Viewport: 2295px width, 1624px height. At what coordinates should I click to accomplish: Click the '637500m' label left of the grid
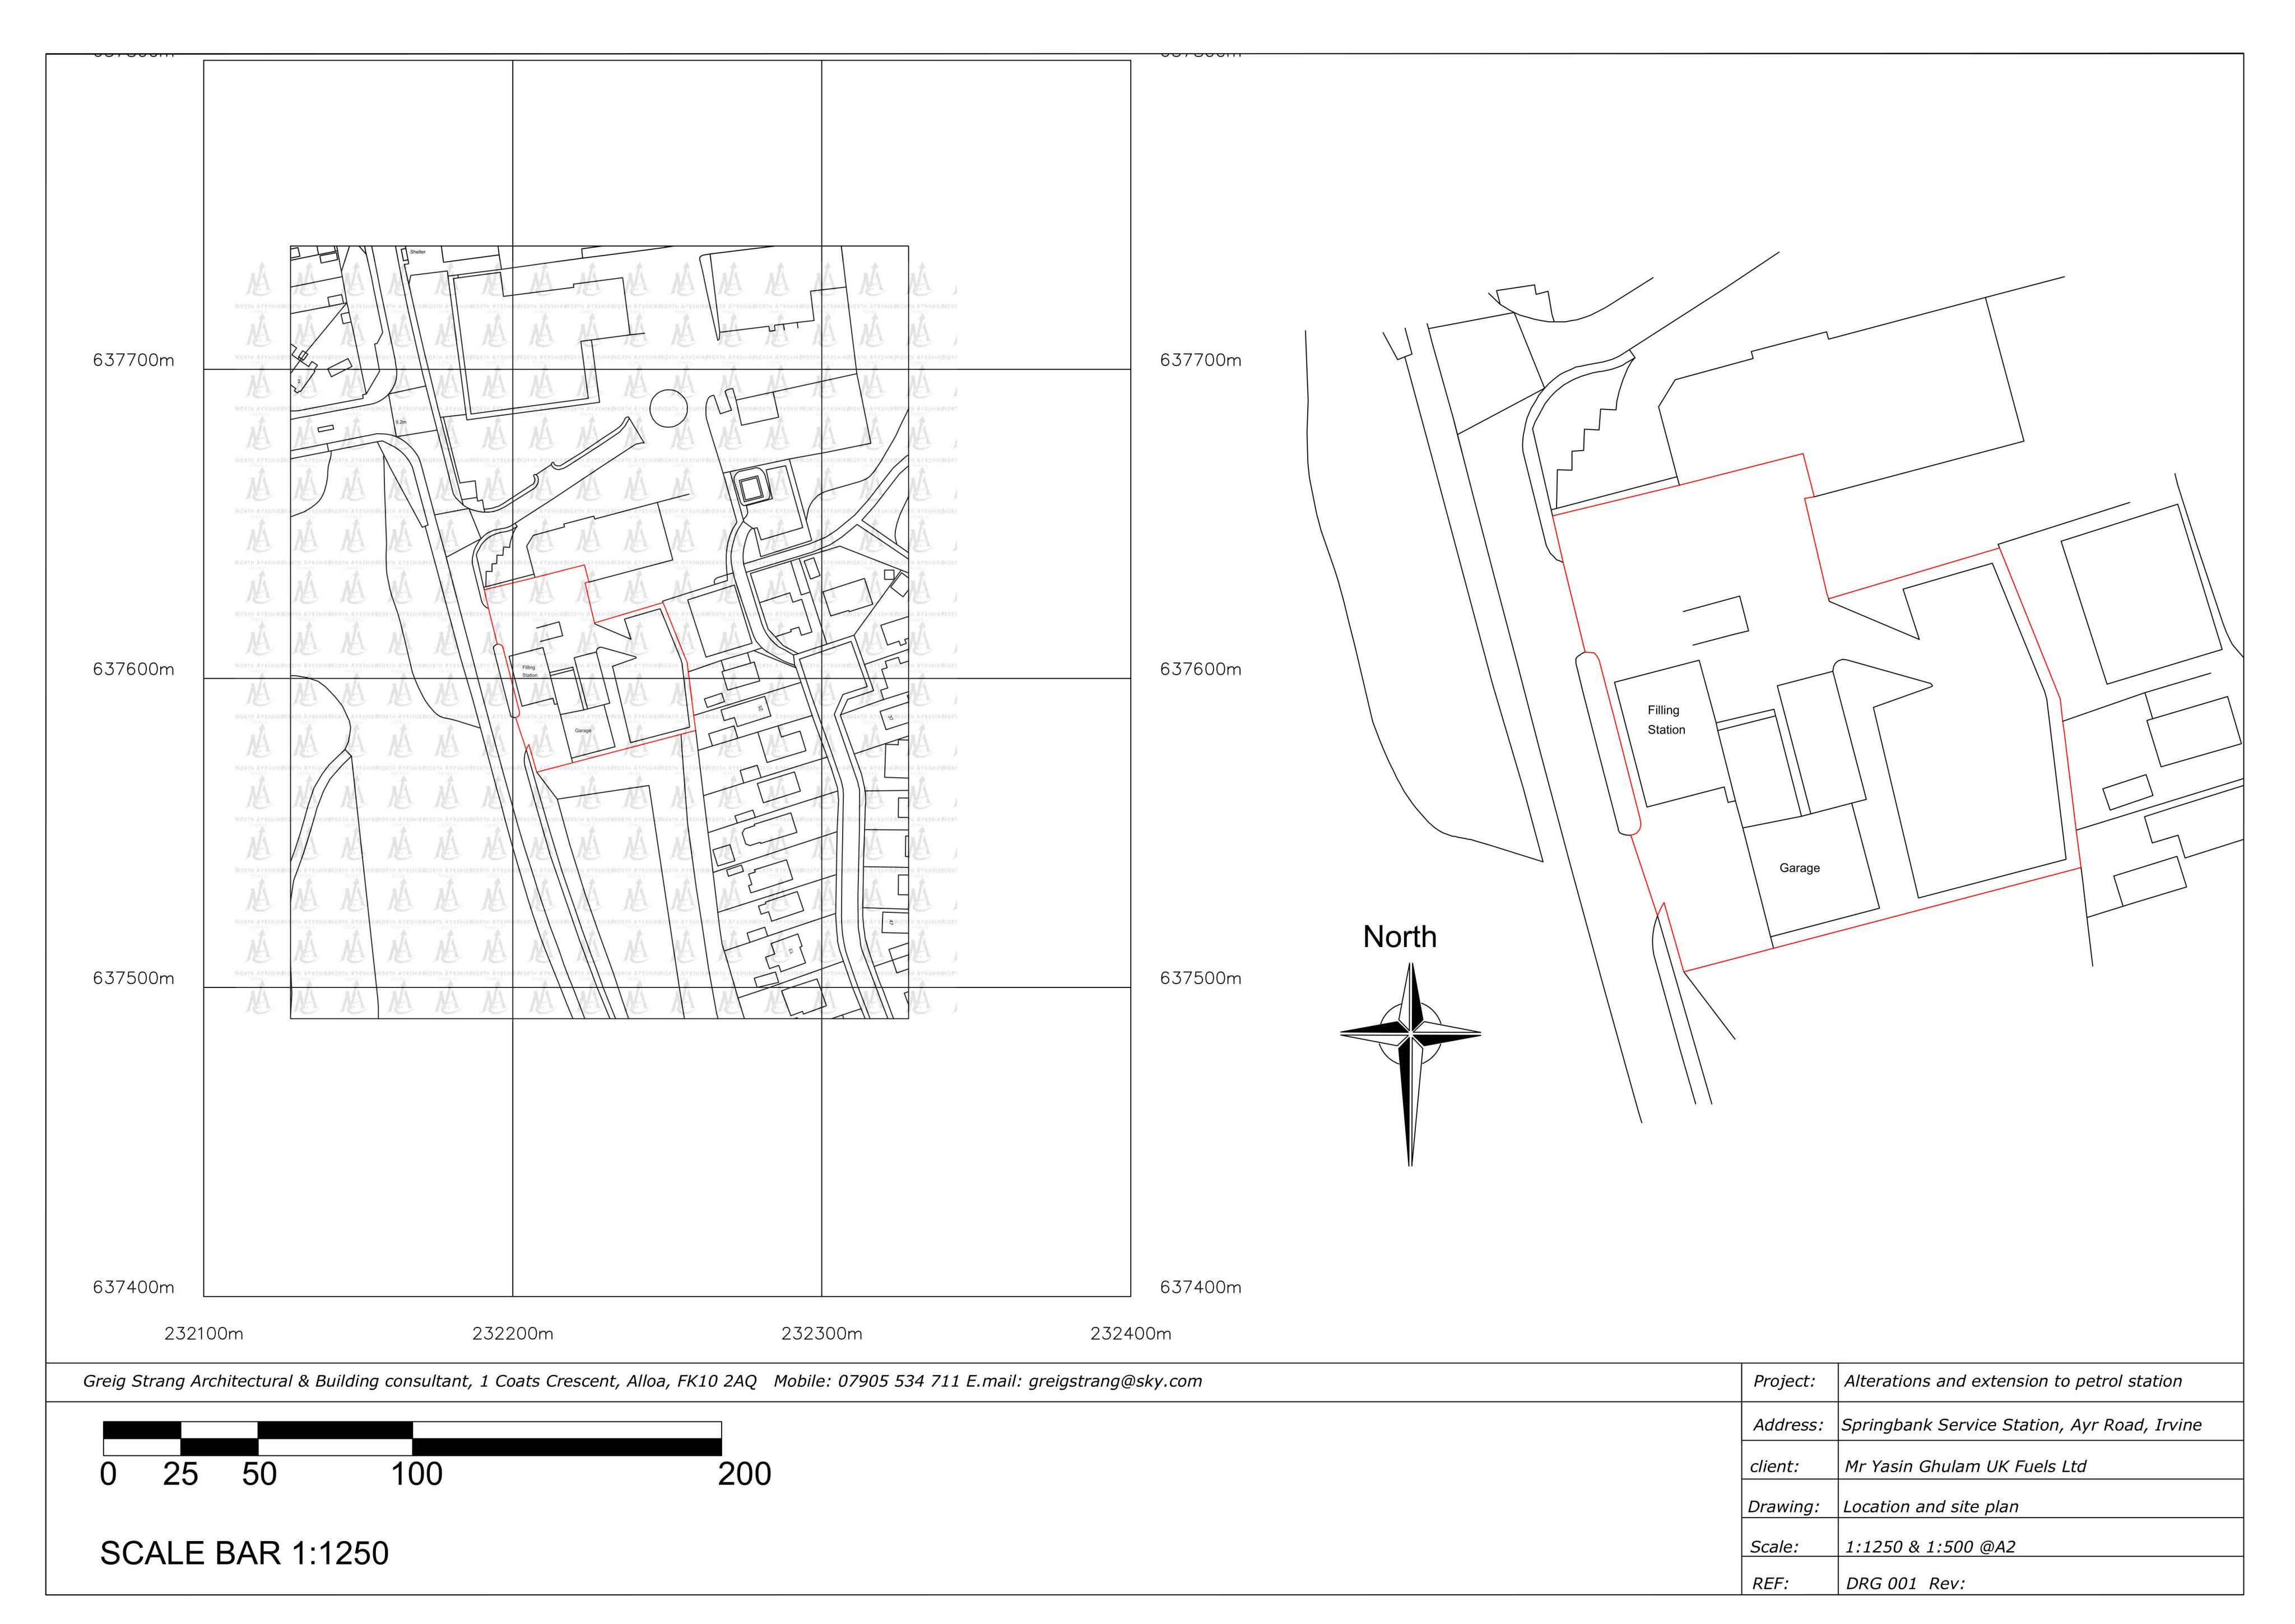[x=133, y=978]
